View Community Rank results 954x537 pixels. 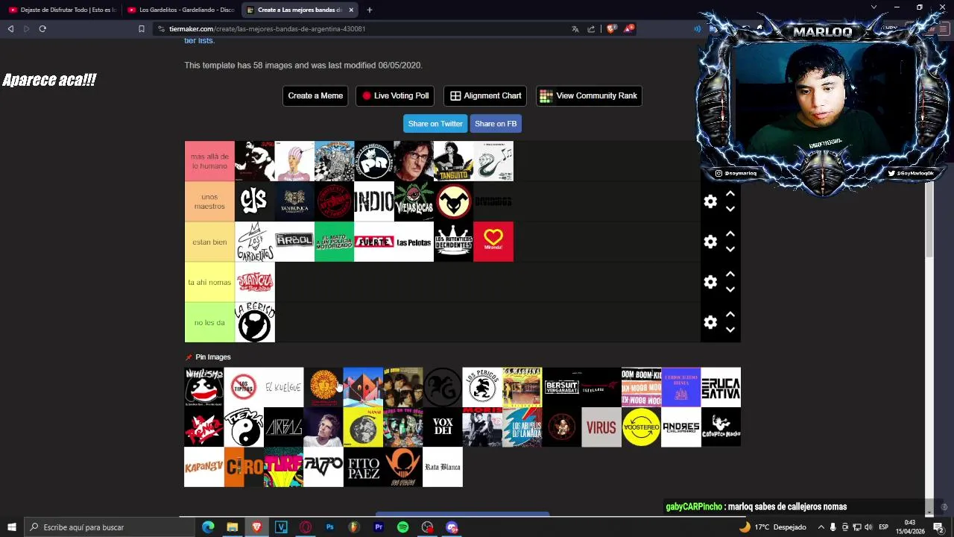(x=589, y=95)
